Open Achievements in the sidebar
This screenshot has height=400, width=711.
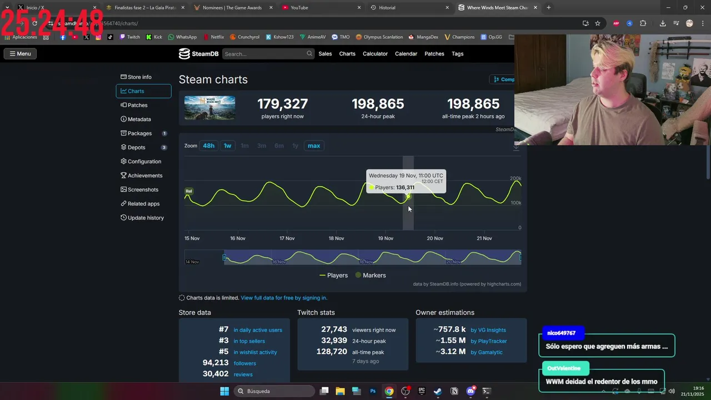click(142, 176)
